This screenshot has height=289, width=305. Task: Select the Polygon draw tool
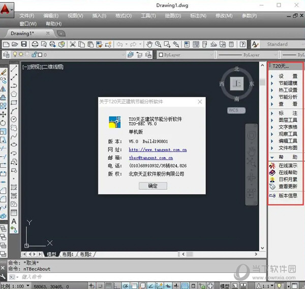tap(14, 94)
